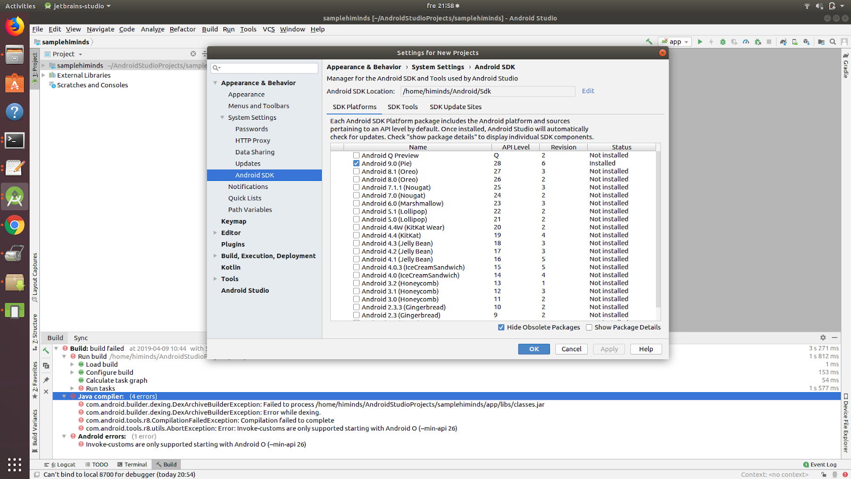Screen dimensions: 851x479
Task: Open the Event Log from the status bar
Action: [x=820, y=465]
